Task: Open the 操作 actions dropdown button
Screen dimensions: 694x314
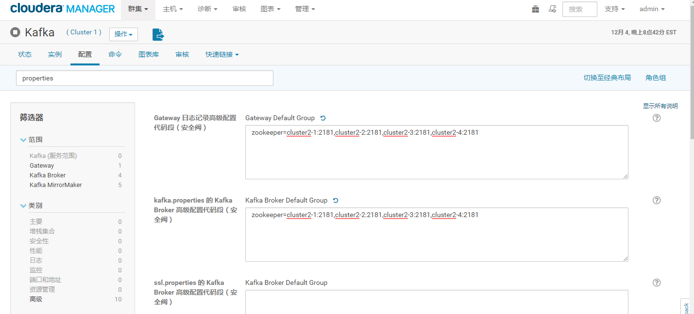Action: 123,34
